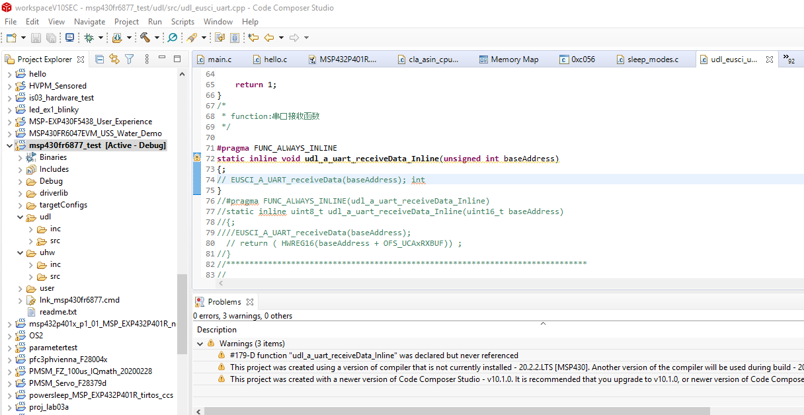
Task: Click the Problems panel horizontal scrollbar
Action: click(x=456, y=410)
